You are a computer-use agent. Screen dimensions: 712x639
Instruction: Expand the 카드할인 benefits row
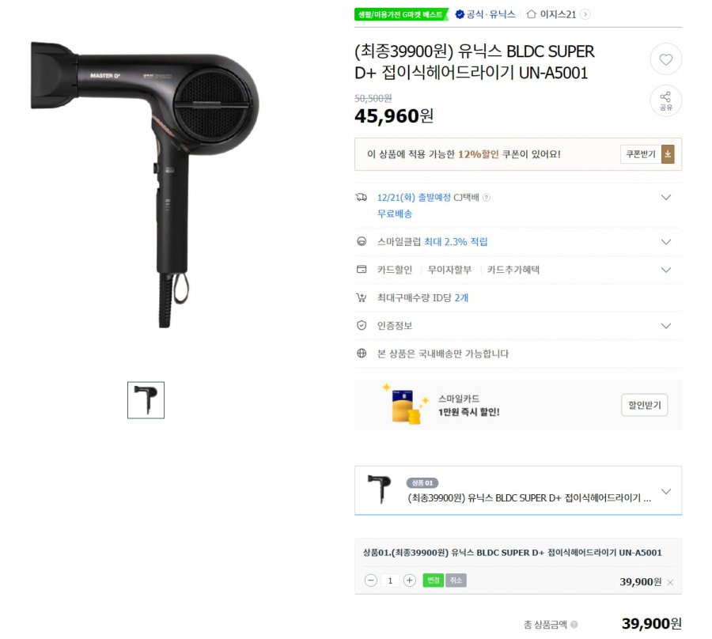click(x=665, y=270)
